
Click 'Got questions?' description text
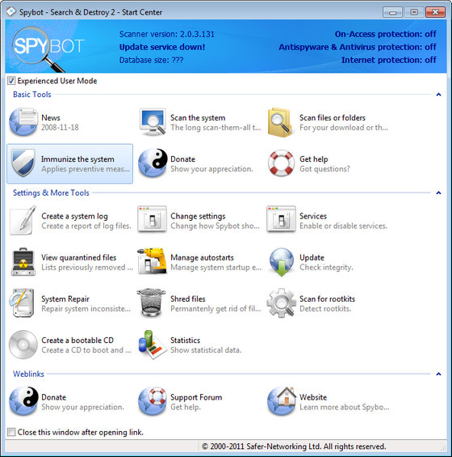(x=324, y=169)
